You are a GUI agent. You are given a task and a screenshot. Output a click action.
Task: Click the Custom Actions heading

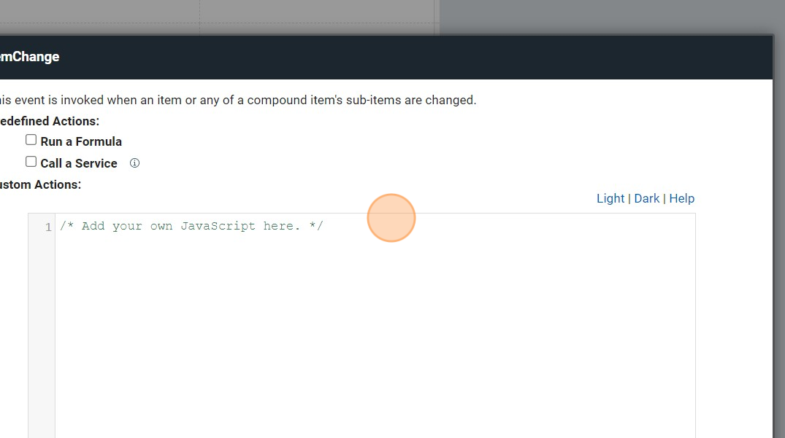tap(41, 184)
